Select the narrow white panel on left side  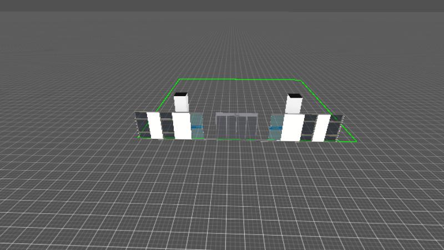tap(154, 126)
